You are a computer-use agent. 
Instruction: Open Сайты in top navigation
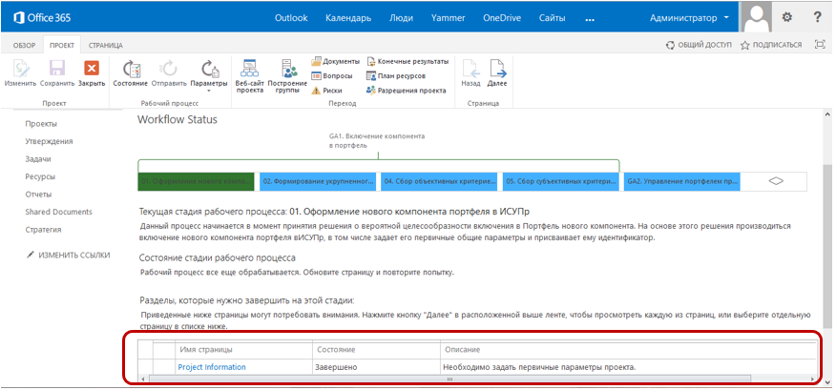point(552,17)
